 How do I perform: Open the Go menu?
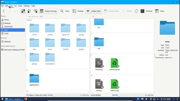(16, 6)
